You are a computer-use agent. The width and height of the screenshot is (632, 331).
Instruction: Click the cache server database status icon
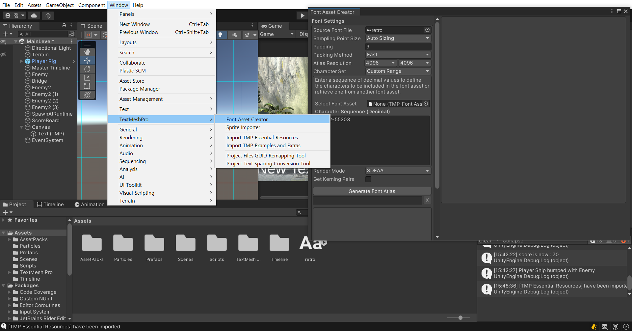tap(605, 327)
